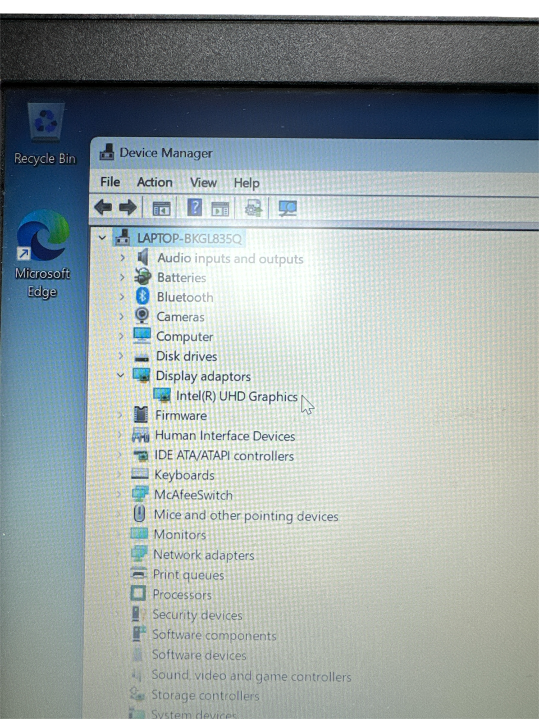This screenshot has height=719, width=539.
Task: Expand the Computer category chevron
Action: [x=121, y=336]
